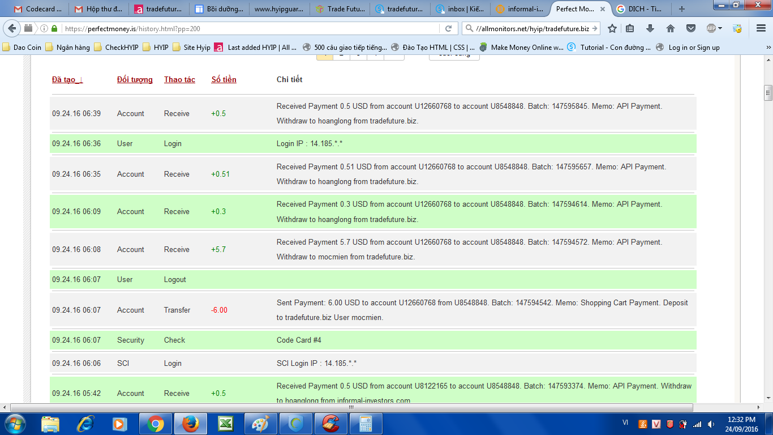The height and width of the screenshot is (435, 773).
Task: Bookmark this page with the star icon
Action: 612,28
